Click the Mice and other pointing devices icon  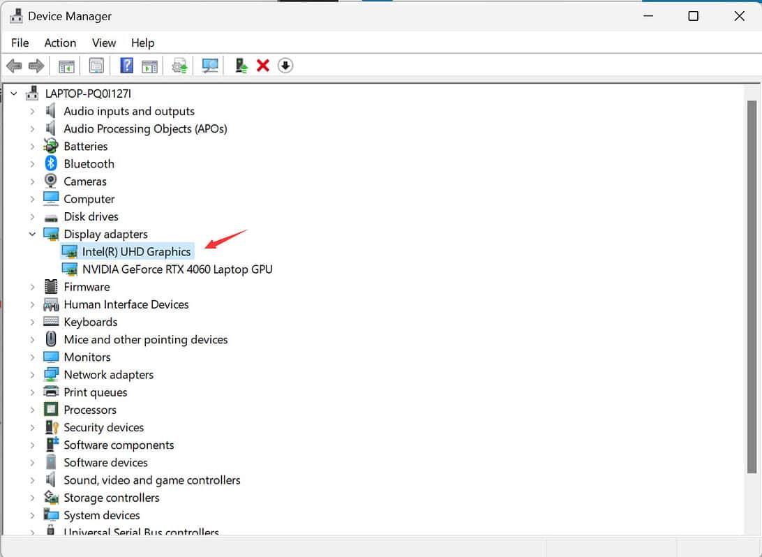pos(50,339)
